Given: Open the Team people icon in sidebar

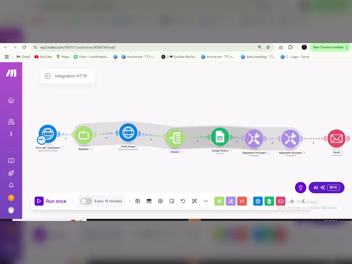Looking at the screenshot, I should click(11, 122).
